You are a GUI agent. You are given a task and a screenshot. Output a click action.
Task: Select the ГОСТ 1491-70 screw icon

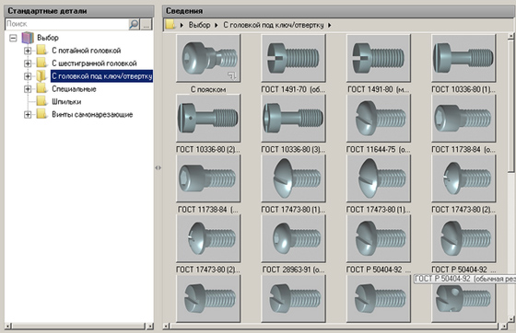tap(293, 58)
